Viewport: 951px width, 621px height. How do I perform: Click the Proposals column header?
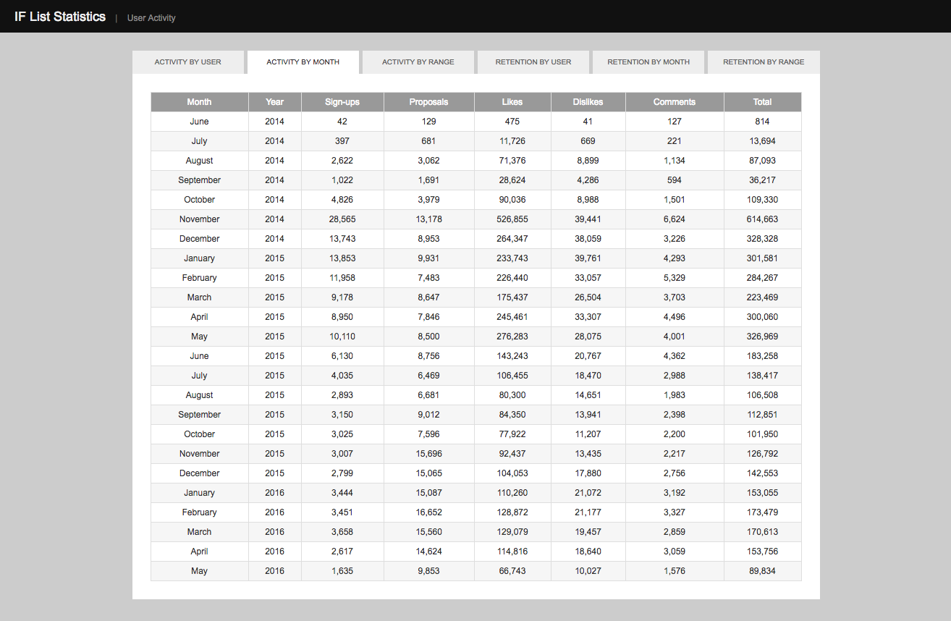tap(428, 102)
